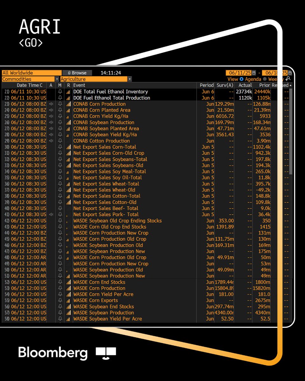Open event Net Export Sales Soy Oil-Total
This screenshot has width=305, height=381.
point(108,178)
